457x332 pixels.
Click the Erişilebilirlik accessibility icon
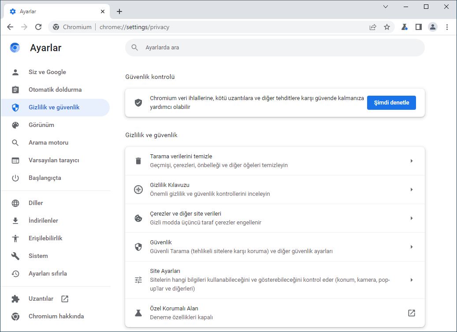tap(15, 238)
